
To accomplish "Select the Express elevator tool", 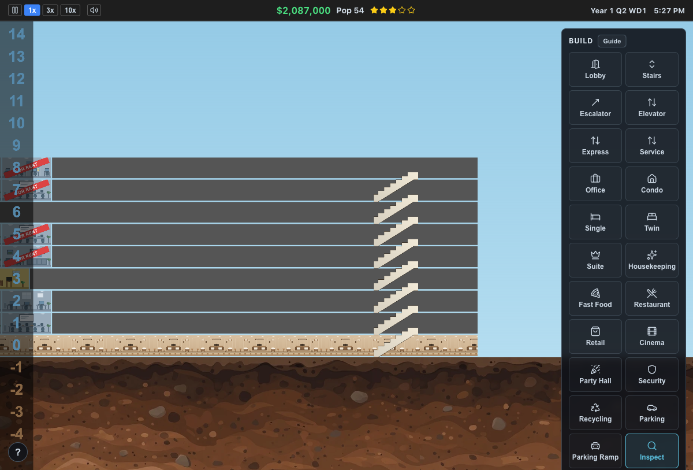I will (x=595, y=146).
